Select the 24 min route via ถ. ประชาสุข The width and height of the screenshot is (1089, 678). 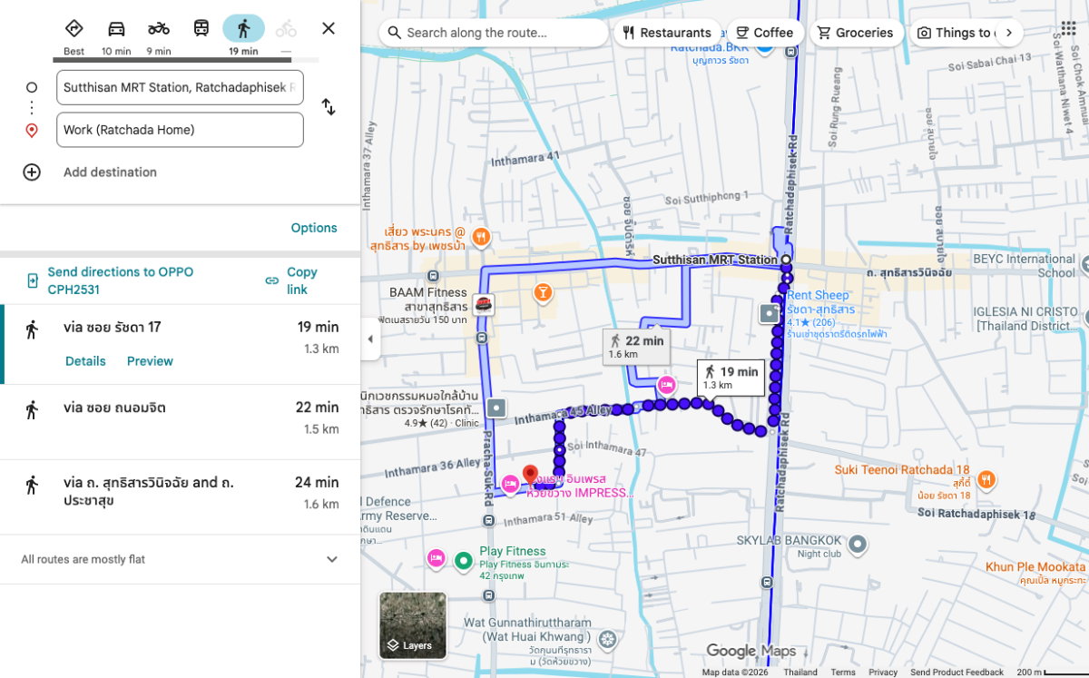(180, 496)
